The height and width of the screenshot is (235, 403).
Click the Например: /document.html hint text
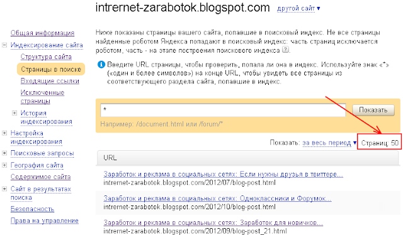pyautogui.click(x=162, y=124)
